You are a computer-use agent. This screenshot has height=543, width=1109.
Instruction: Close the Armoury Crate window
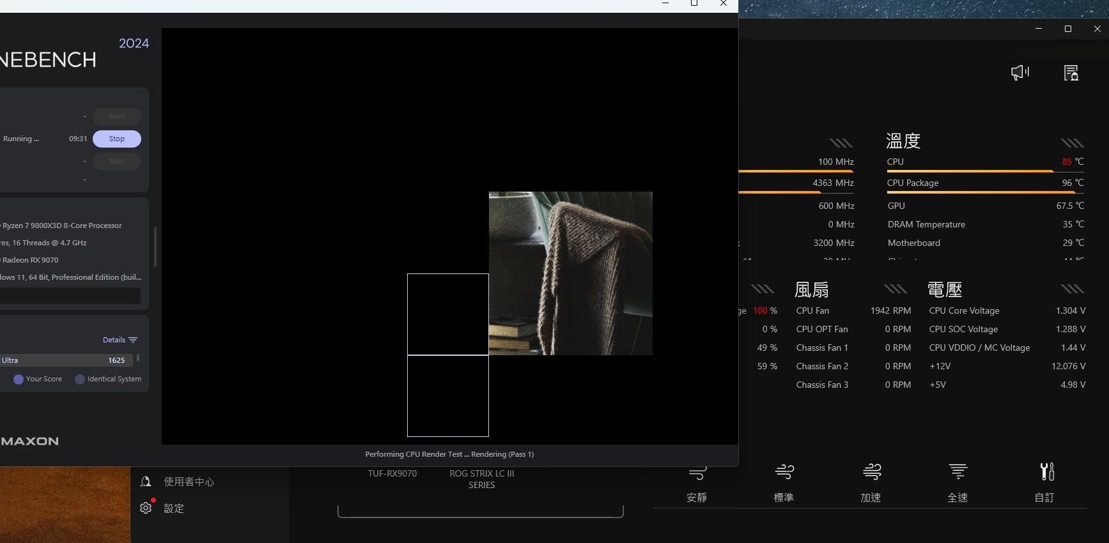pos(1097,29)
